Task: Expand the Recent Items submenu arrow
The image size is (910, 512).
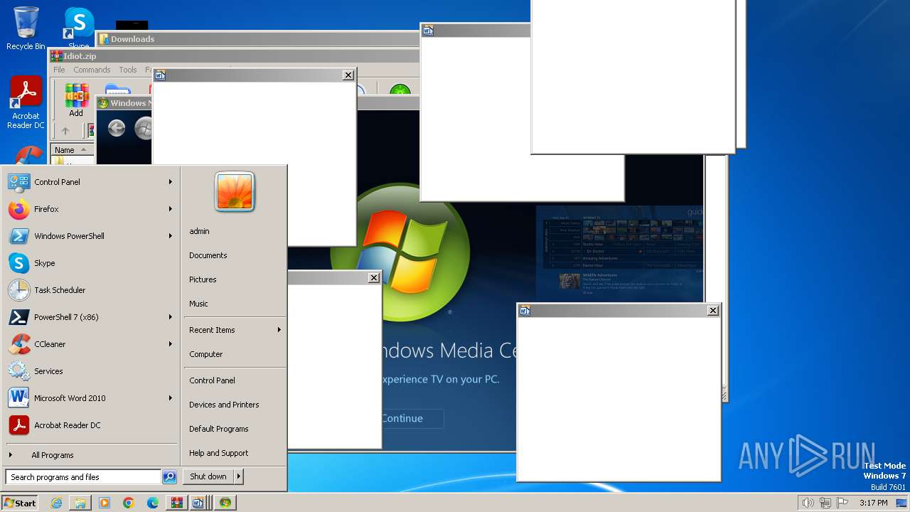Action: 279,330
